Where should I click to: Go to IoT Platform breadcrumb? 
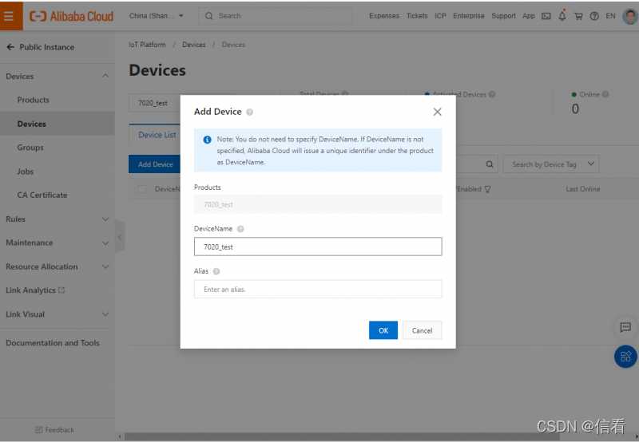[147, 45]
